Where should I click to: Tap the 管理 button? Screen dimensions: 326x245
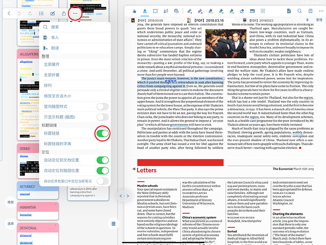tap(319, 20)
